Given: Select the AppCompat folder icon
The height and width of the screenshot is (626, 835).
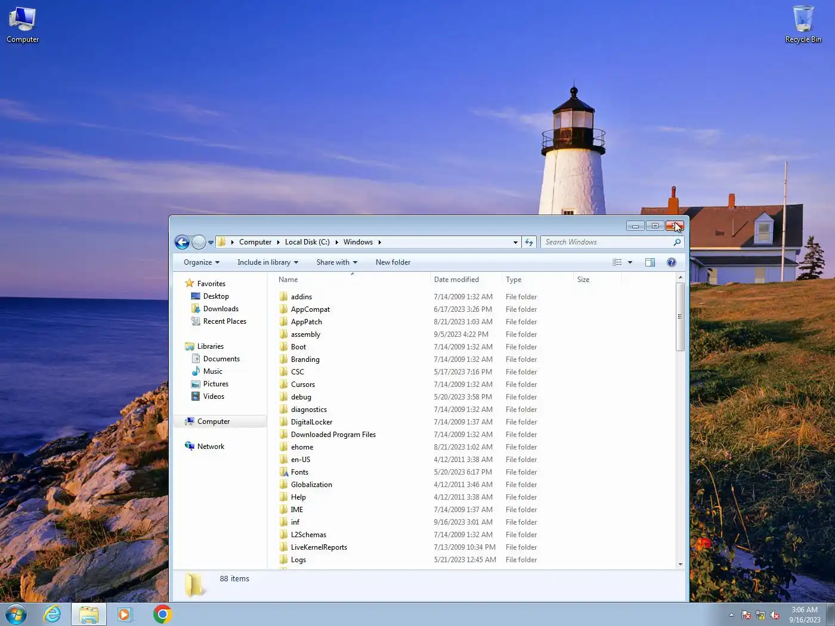Looking at the screenshot, I should coord(283,309).
